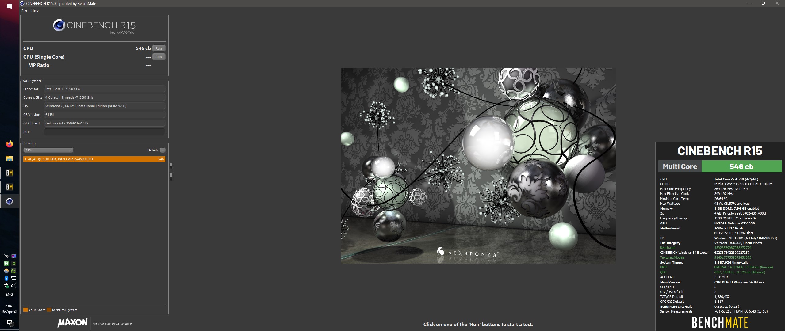Click the Cinebench R15 logo sphere
Screen dimensions: 785x331
(x=59, y=25)
